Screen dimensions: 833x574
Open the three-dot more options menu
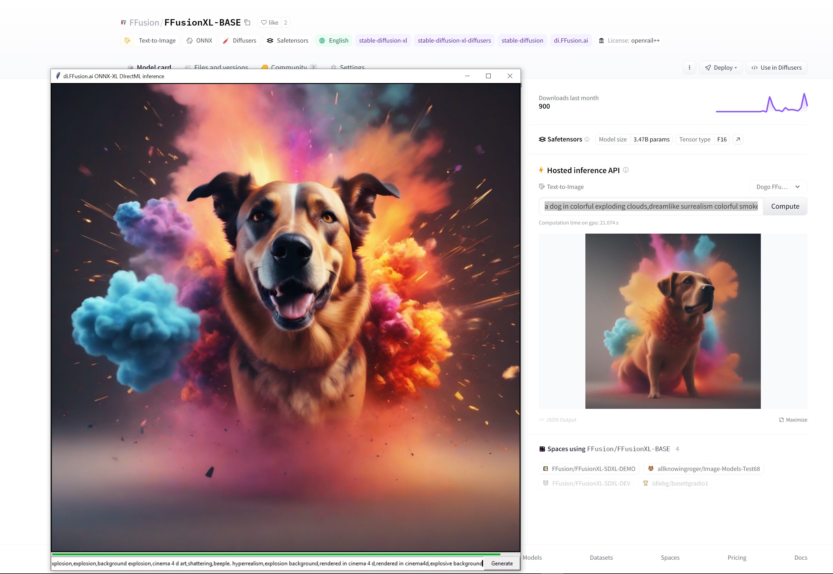(689, 68)
